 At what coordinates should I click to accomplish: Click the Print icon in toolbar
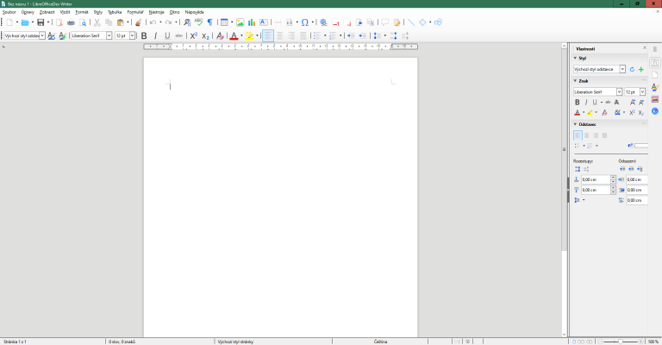(71, 22)
